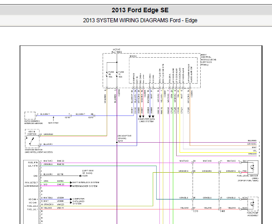Click the 'FUEL PUMP ASSEMBLY' label
This screenshot has width=272, height=224.
click(x=253, y=214)
